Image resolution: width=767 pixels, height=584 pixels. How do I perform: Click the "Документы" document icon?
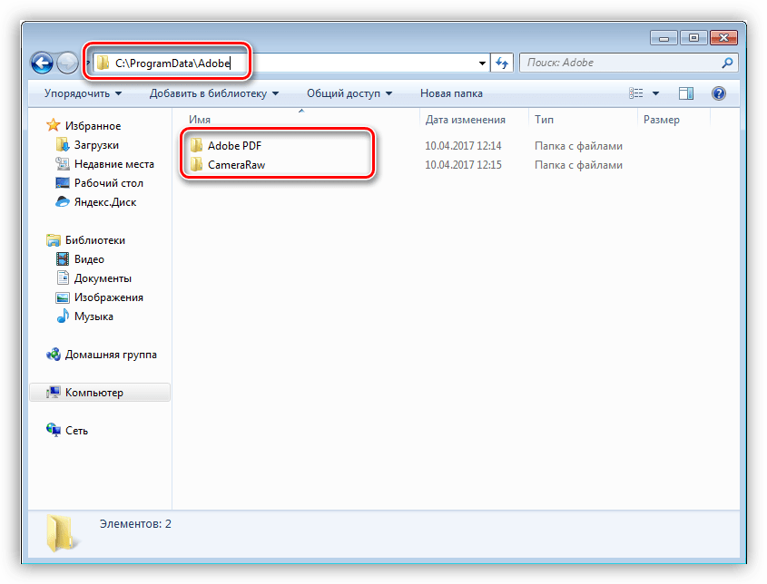(63, 278)
